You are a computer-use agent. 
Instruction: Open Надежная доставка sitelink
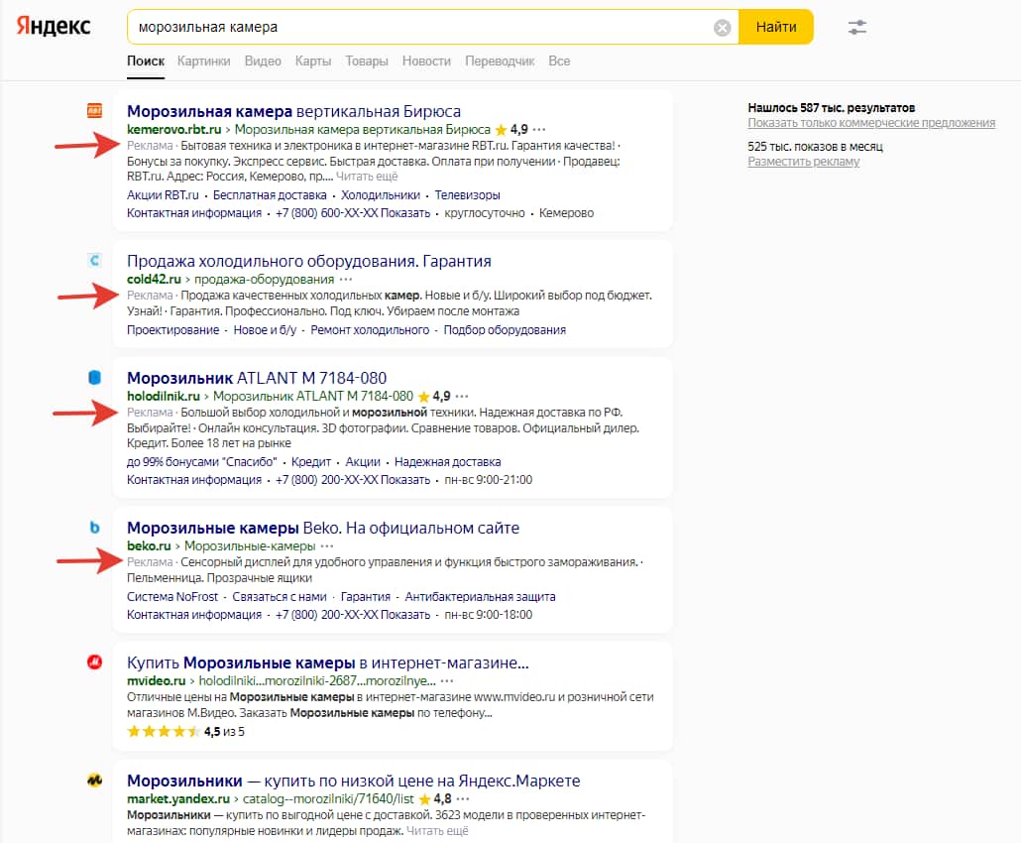tap(447, 462)
